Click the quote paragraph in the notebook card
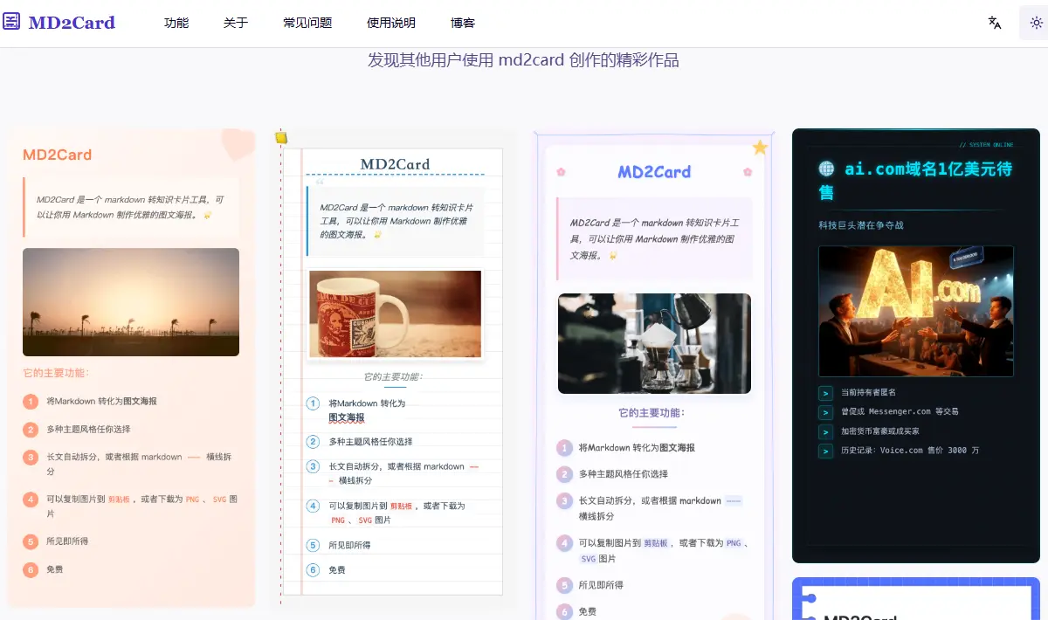1048x620 pixels. [396, 221]
